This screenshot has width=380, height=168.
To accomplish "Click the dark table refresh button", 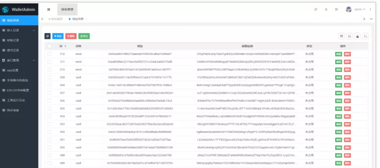I will 48,36.
